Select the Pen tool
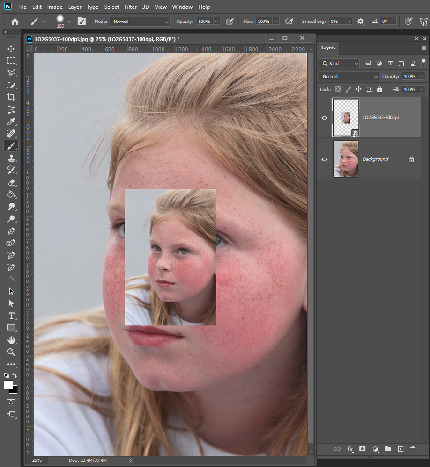The width and height of the screenshot is (430, 467). [x=11, y=231]
